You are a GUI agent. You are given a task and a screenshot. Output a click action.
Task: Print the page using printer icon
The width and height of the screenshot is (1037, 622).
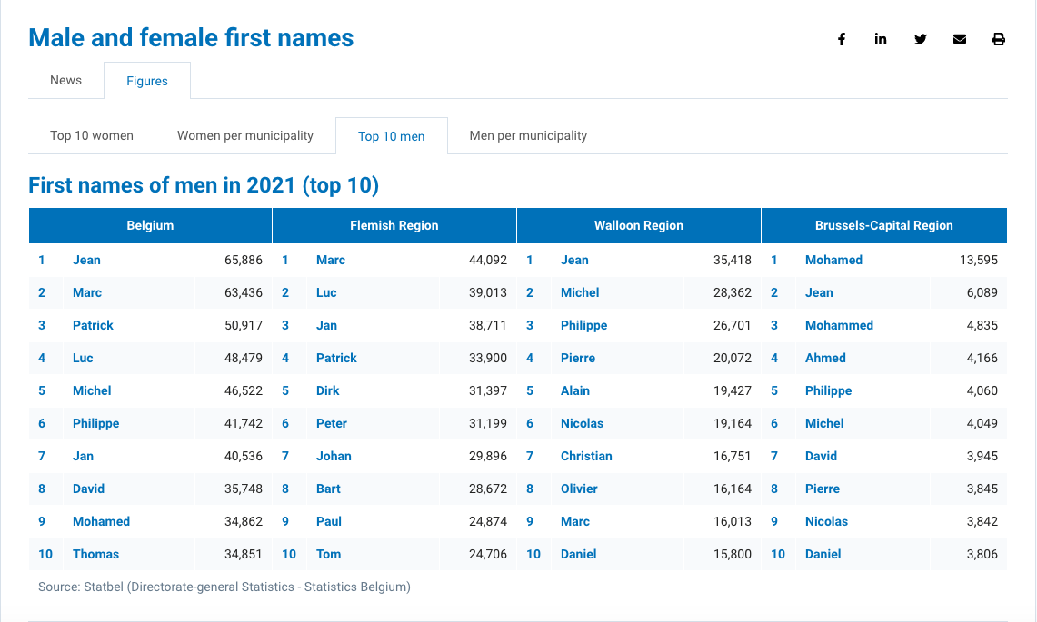point(999,39)
